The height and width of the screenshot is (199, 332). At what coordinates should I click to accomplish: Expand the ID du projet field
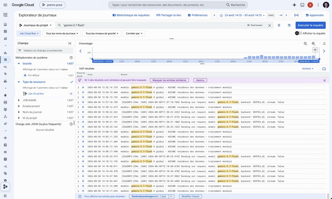click(19, 118)
